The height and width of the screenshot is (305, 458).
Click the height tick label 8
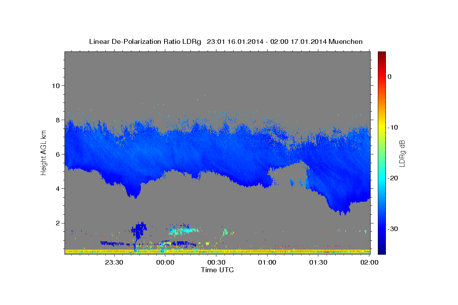coord(58,120)
